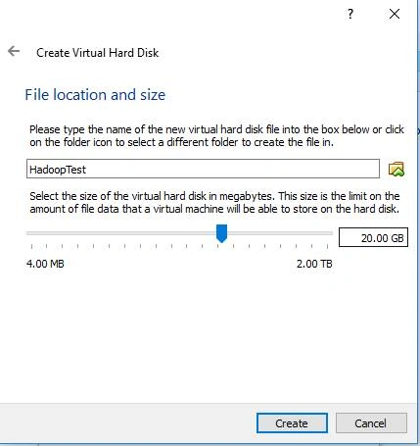This screenshot has width=420, height=446.
Task: Grab the blue disk size slider handle
Action: [x=222, y=233]
